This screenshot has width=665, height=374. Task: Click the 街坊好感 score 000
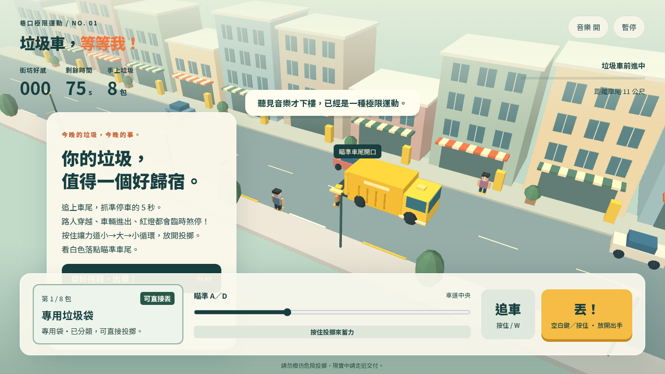35,88
